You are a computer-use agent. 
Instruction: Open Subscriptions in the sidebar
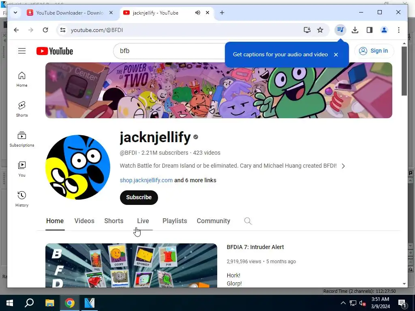(x=22, y=139)
